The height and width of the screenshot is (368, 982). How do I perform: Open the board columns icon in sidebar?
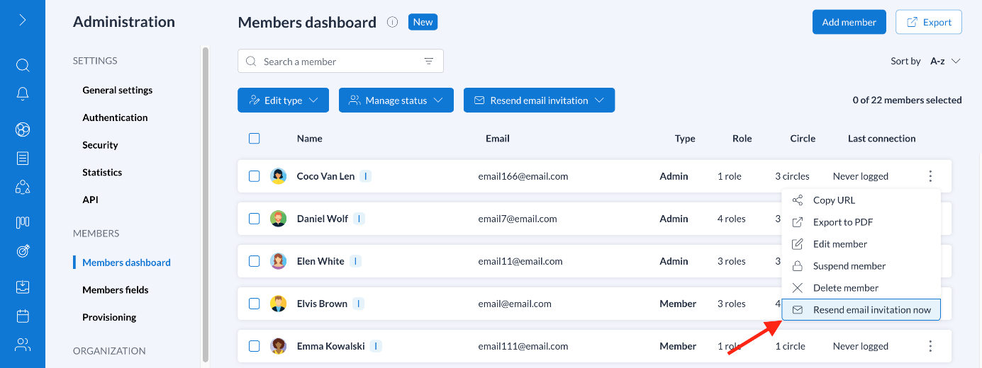pyautogui.click(x=23, y=222)
